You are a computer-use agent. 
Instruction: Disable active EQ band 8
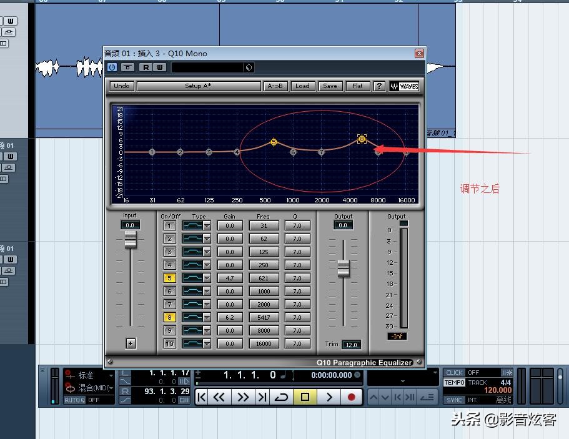(169, 317)
